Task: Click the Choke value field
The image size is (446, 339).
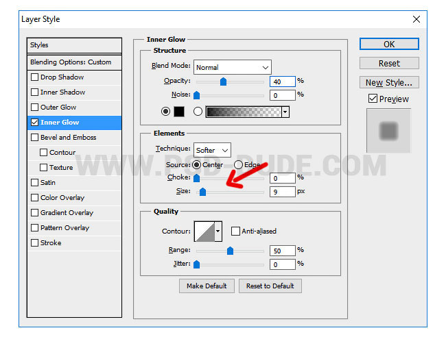Action: click(283, 178)
